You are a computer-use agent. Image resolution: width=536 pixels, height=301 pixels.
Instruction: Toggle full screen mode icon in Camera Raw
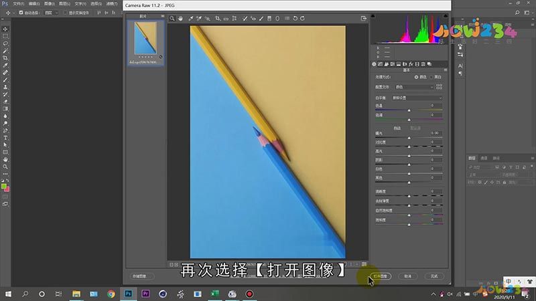pyautogui.click(x=364, y=19)
